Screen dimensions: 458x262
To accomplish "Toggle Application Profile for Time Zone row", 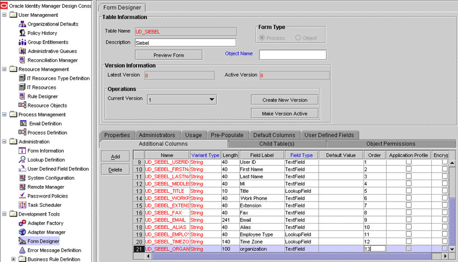I will pyautogui.click(x=409, y=241).
